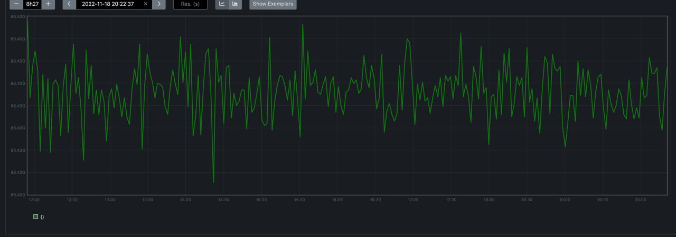
Task: Click the 17:30 x-axis label
Action: [x=451, y=200]
